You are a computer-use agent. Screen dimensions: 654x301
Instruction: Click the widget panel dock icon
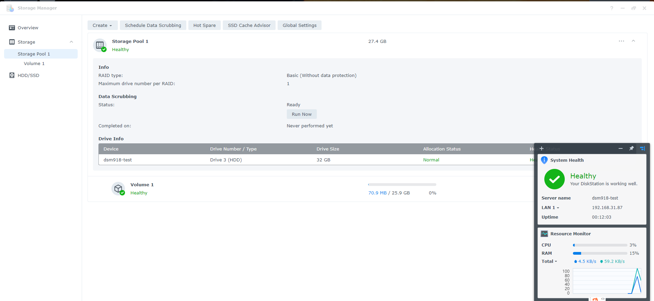(x=642, y=148)
